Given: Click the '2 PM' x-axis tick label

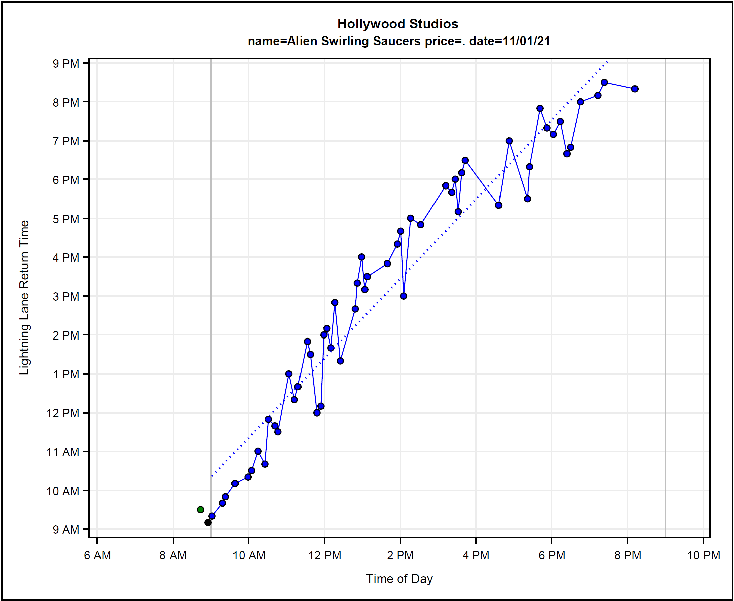Looking at the screenshot, I should coord(400,555).
